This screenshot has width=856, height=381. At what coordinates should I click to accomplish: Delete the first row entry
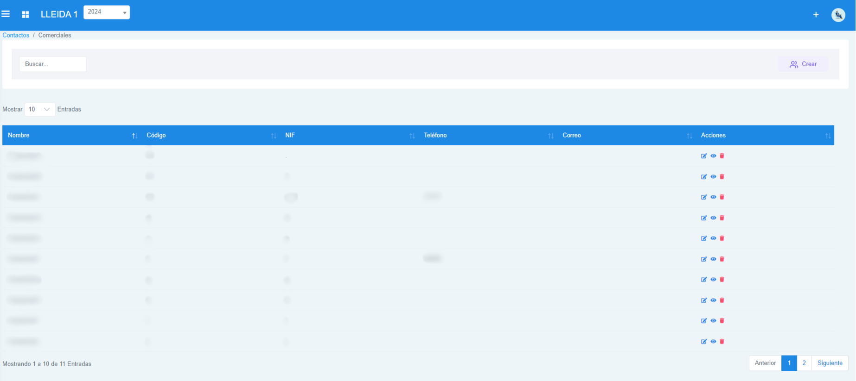(722, 156)
